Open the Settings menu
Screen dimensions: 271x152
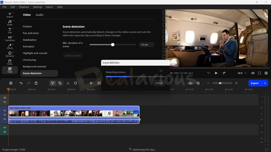click(38, 7)
